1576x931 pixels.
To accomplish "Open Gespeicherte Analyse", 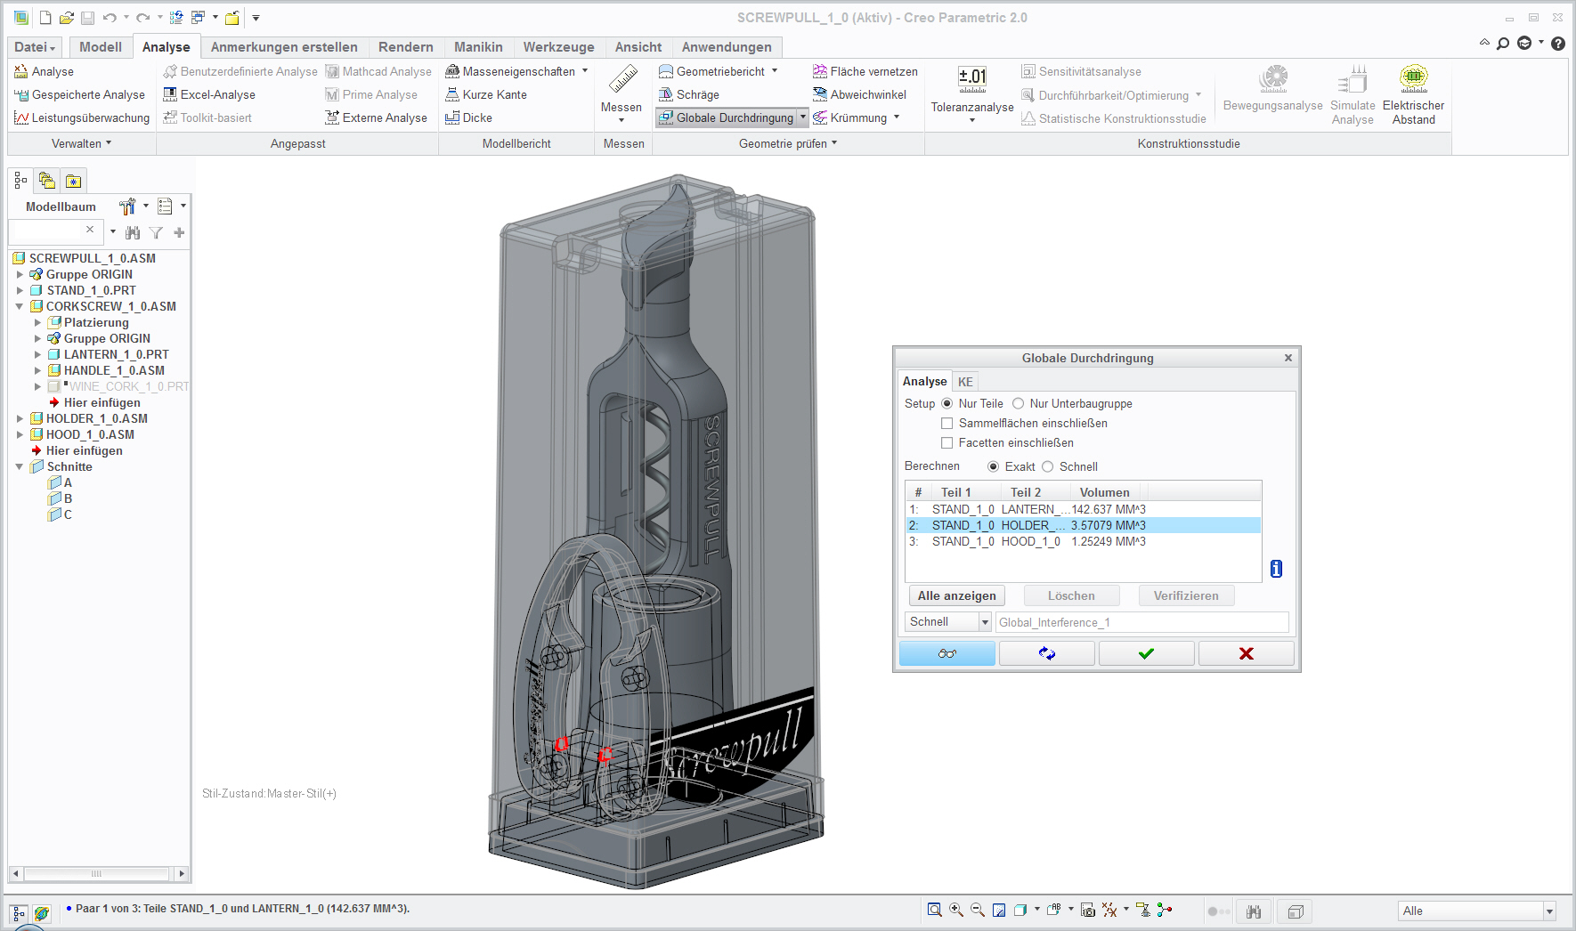I will 79,94.
